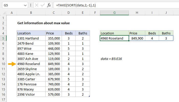This screenshot has height=102, width=179.
Task: Click the 'Beds' header in column D
Action: tap(69, 33)
